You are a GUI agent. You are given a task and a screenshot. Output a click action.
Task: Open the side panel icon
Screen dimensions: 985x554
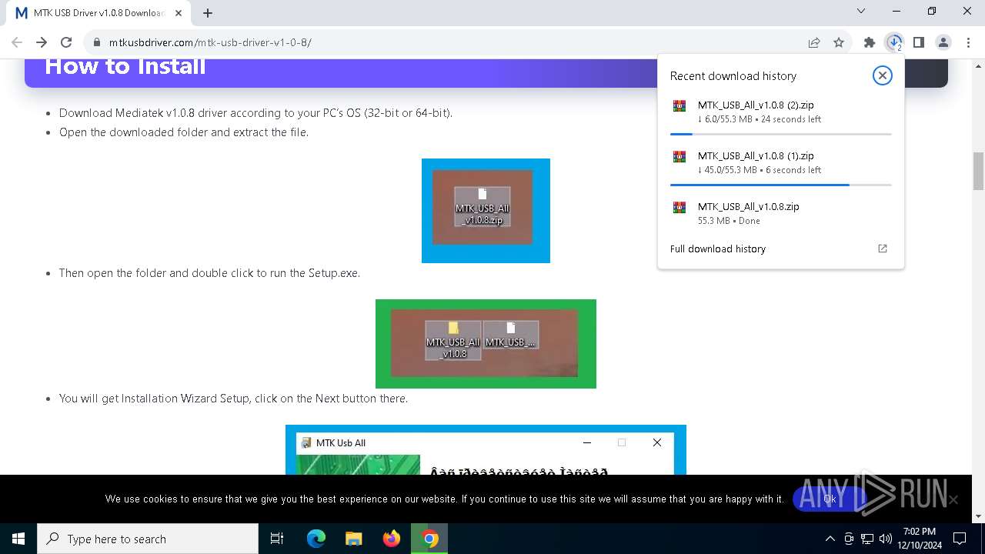point(919,42)
